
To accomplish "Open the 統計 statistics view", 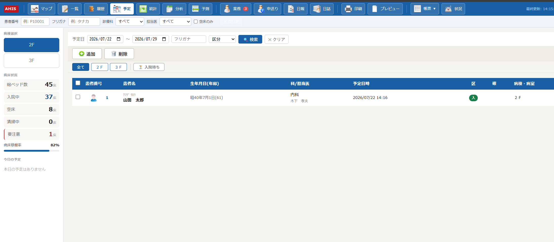I will (x=148, y=9).
